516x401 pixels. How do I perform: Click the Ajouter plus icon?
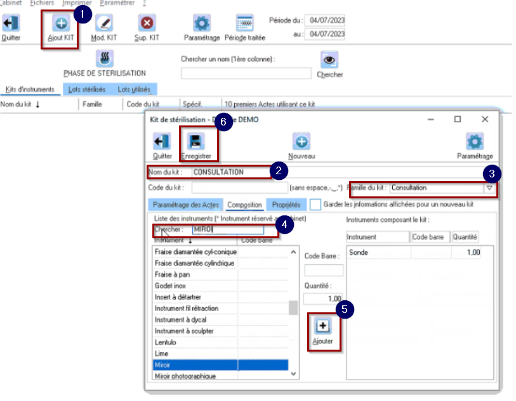(x=323, y=326)
